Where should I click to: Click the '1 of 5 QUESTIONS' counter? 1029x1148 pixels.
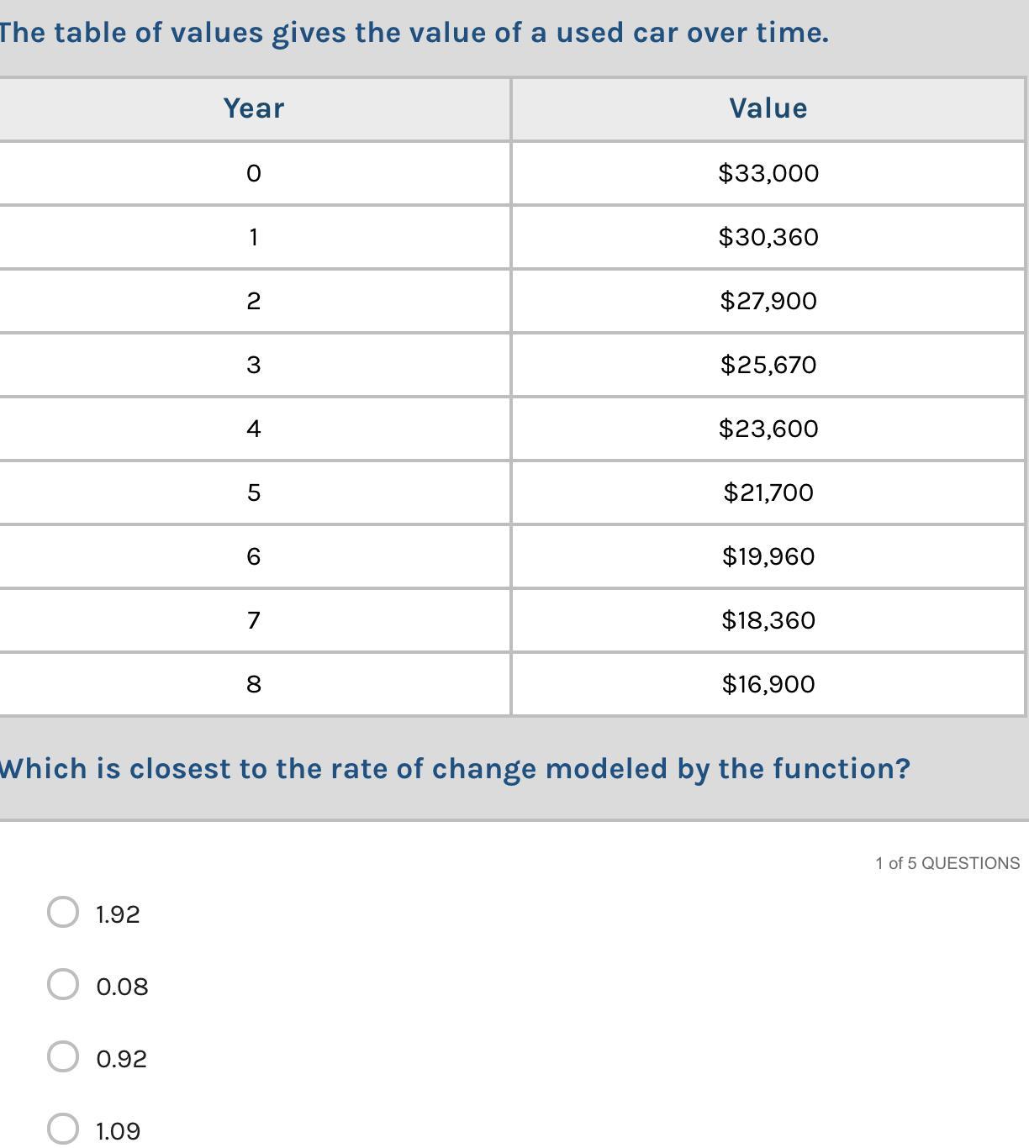(x=947, y=863)
